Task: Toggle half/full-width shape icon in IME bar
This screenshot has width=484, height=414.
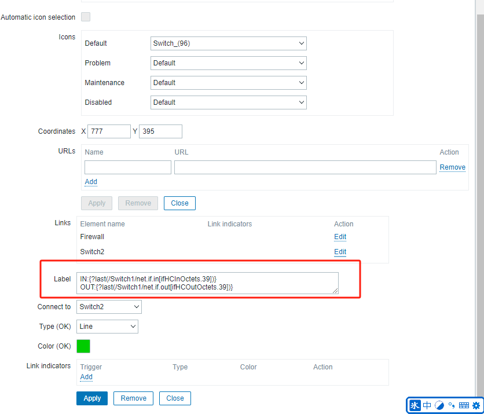Action: click(439, 405)
